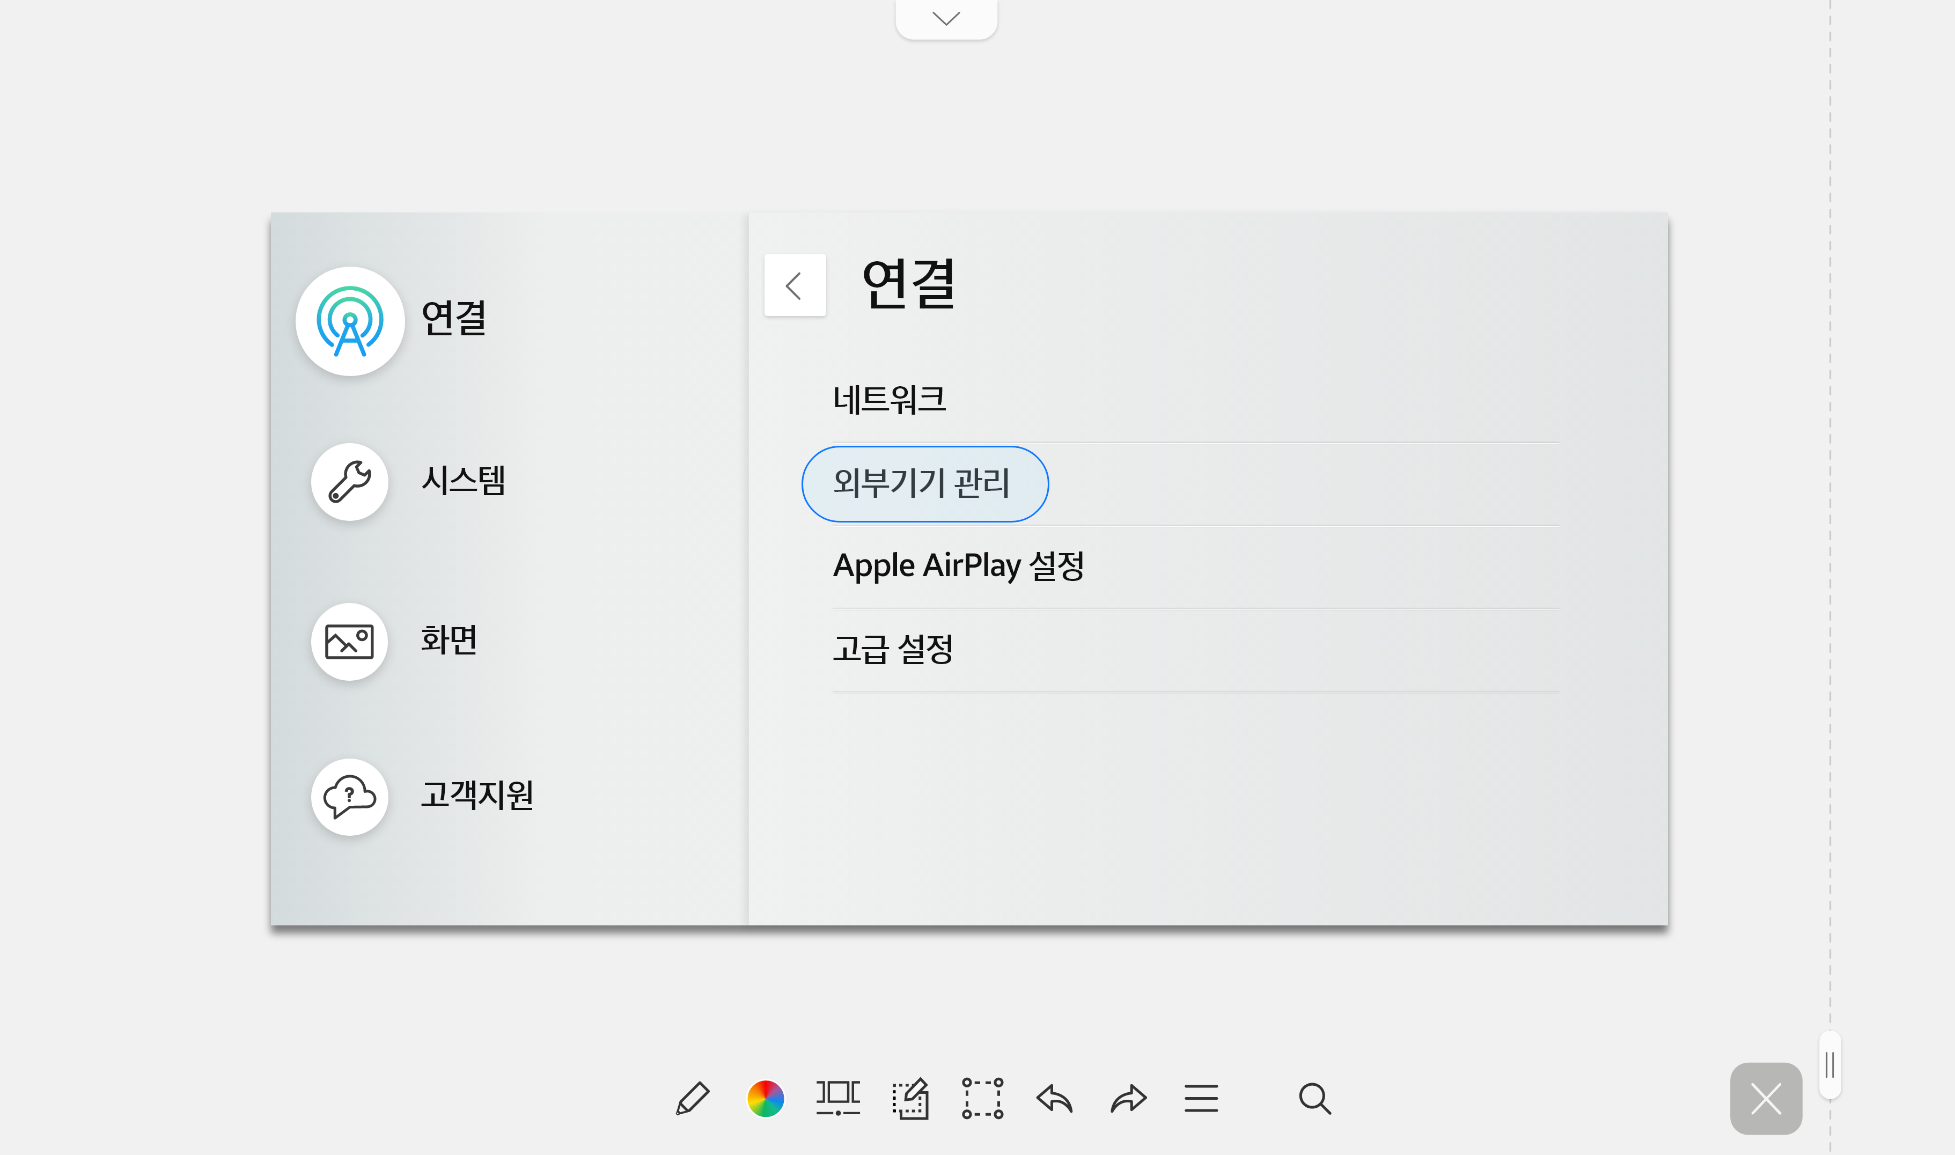Open the 연결 category in sidebar
The image size is (1955, 1155).
click(392, 321)
